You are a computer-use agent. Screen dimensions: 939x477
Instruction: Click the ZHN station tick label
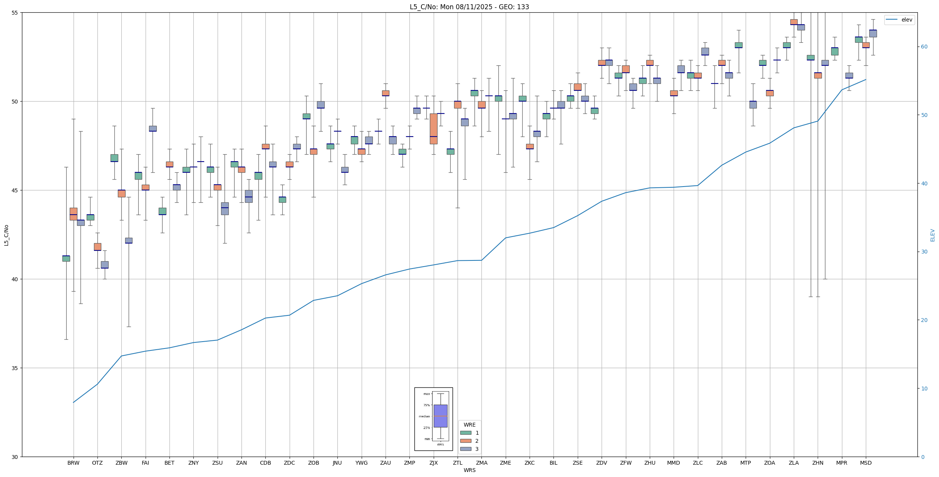tap(818, 463)
